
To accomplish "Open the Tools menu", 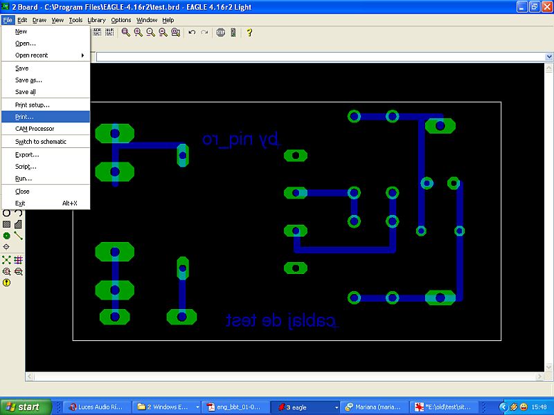I will tap(75, 20).
